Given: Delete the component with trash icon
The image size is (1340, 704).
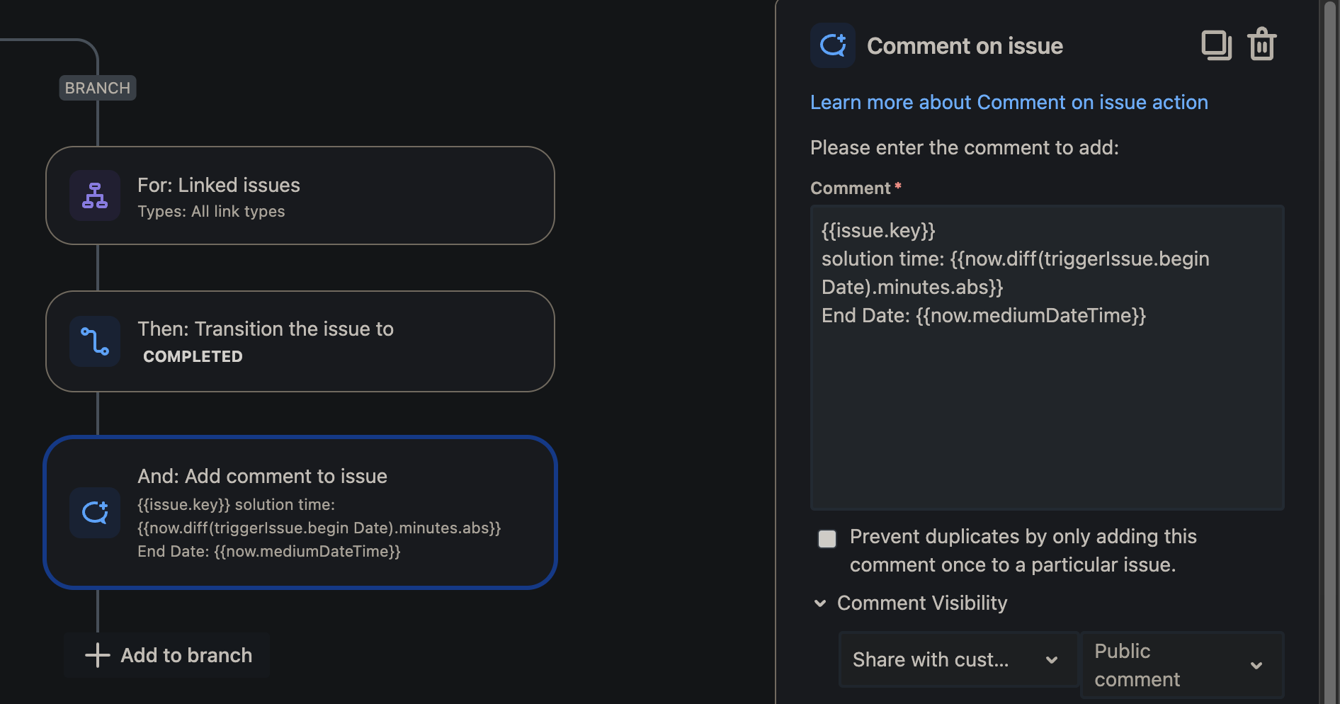Looking at the screenshot, I should tap(1261, 45).
